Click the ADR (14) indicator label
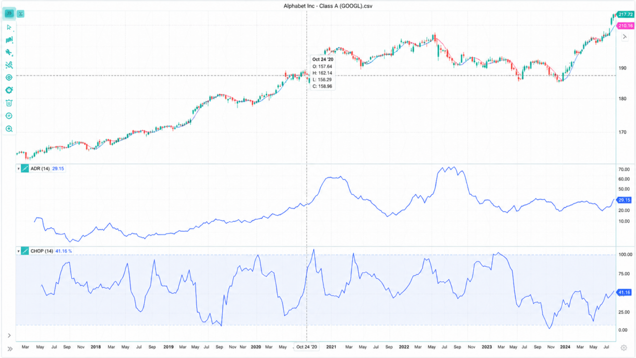Viewport: 636px width, 358px height. 40,169
